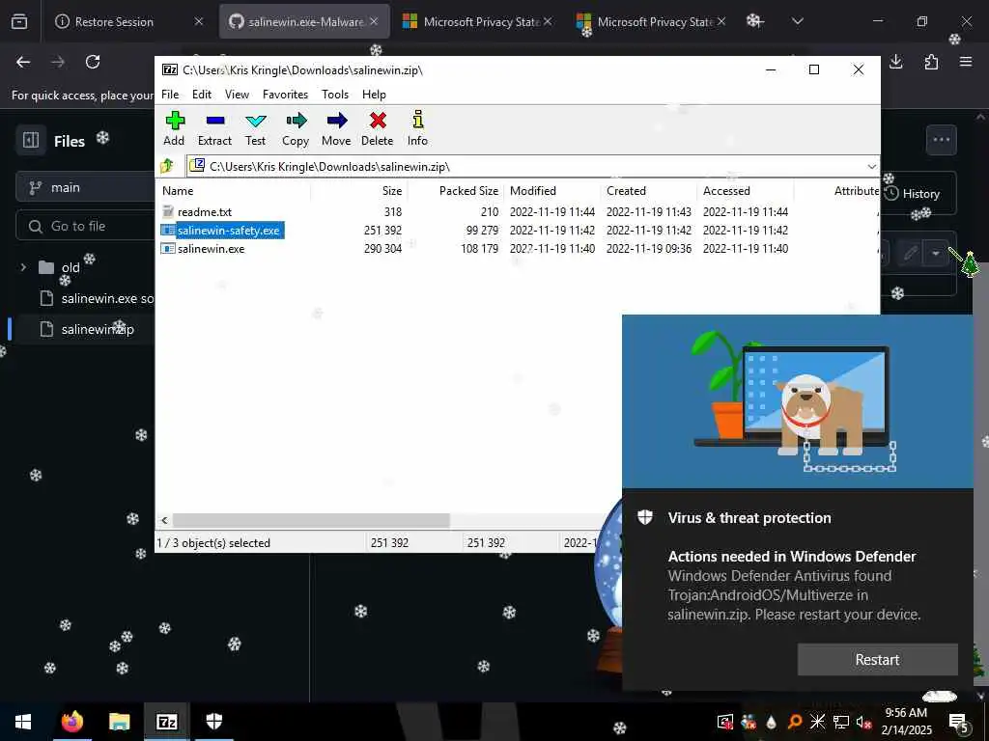Open File Explorer from the taskbar
989x741 pixels.
click(x=119, y=722)
